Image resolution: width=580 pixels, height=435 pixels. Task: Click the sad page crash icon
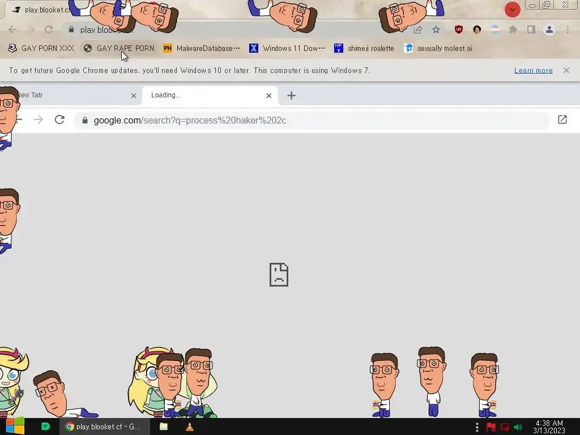click(x=279, y=275)
